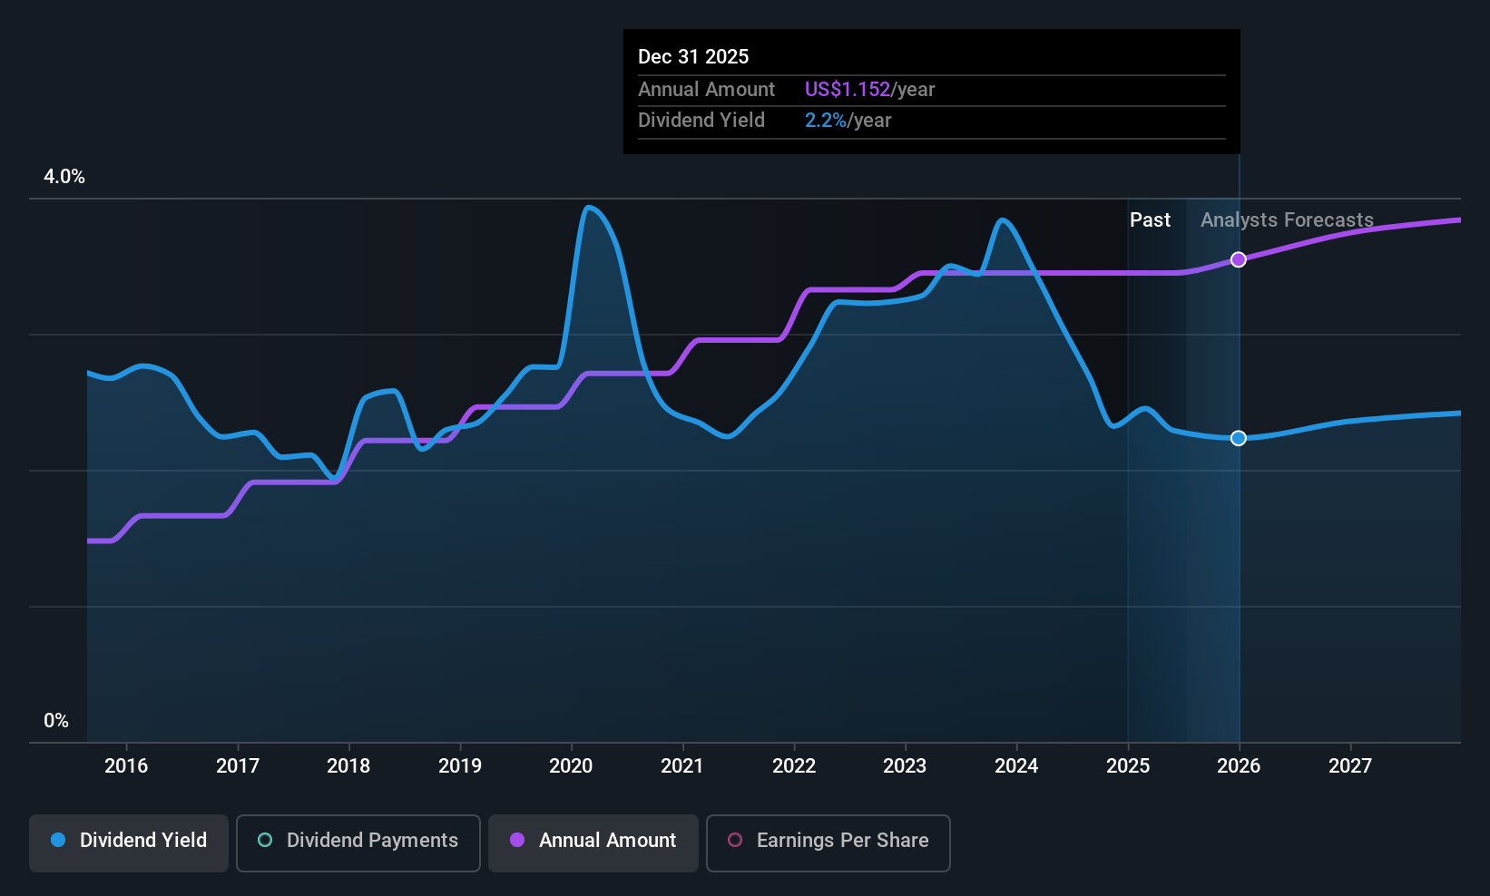Viewport: 1490px width, 896px height.
Task: Click the 2.2% dividend yield tooltip value
Action: tap(826, 121)
